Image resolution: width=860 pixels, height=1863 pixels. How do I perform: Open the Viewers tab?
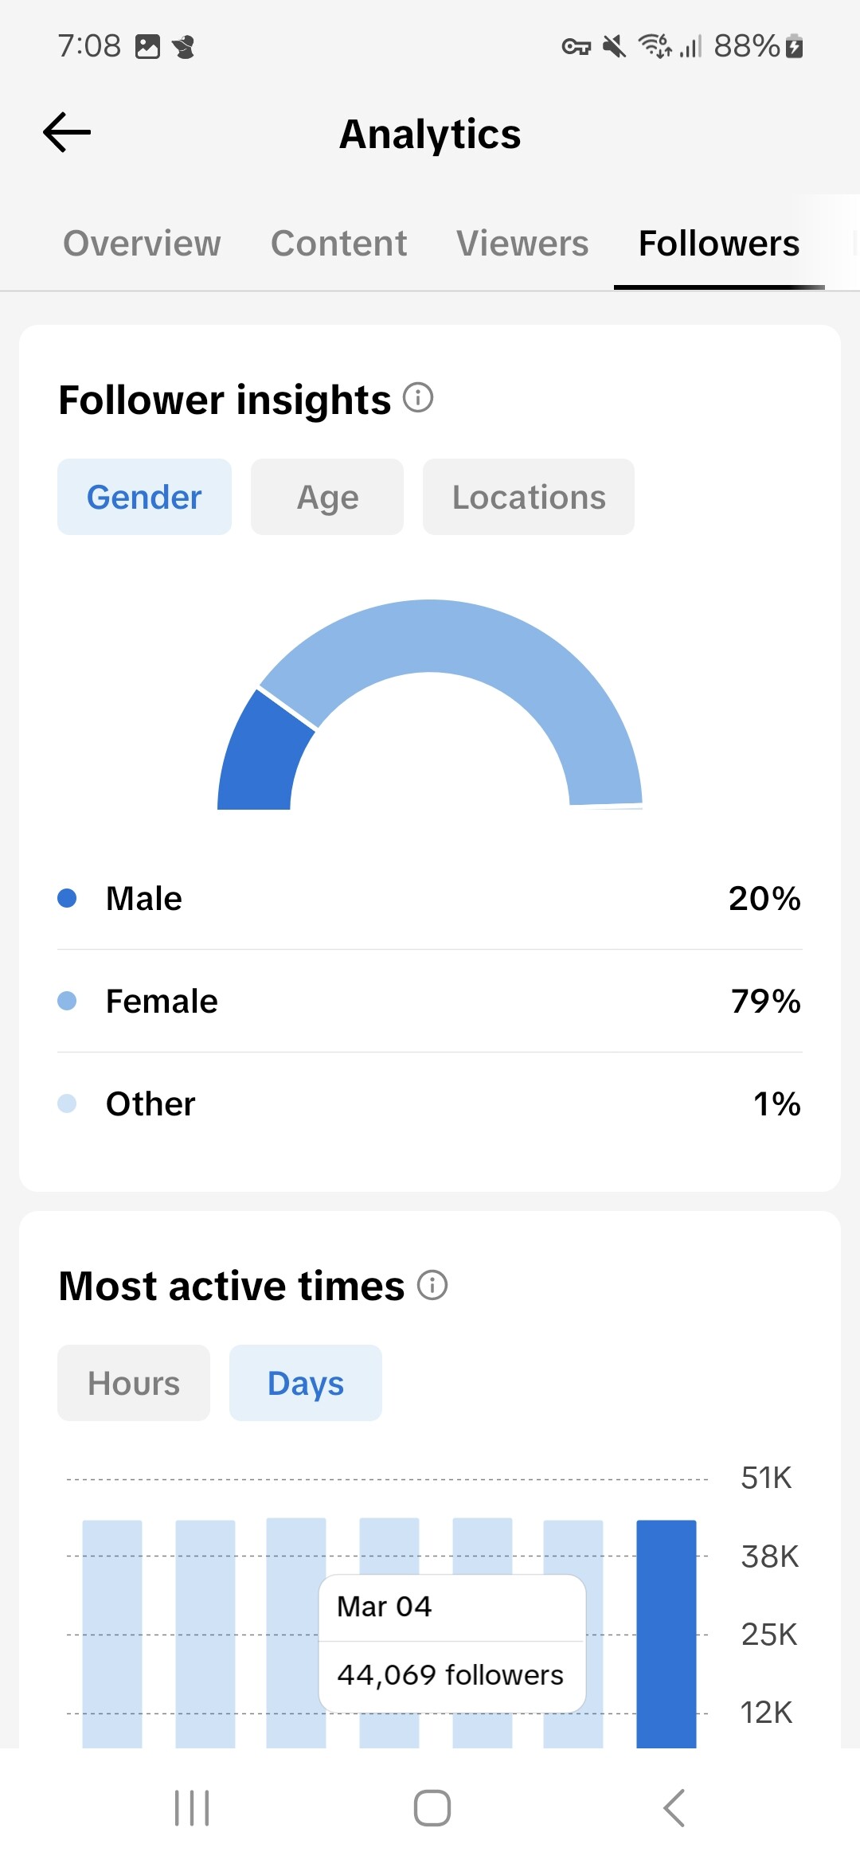(522, 244)
